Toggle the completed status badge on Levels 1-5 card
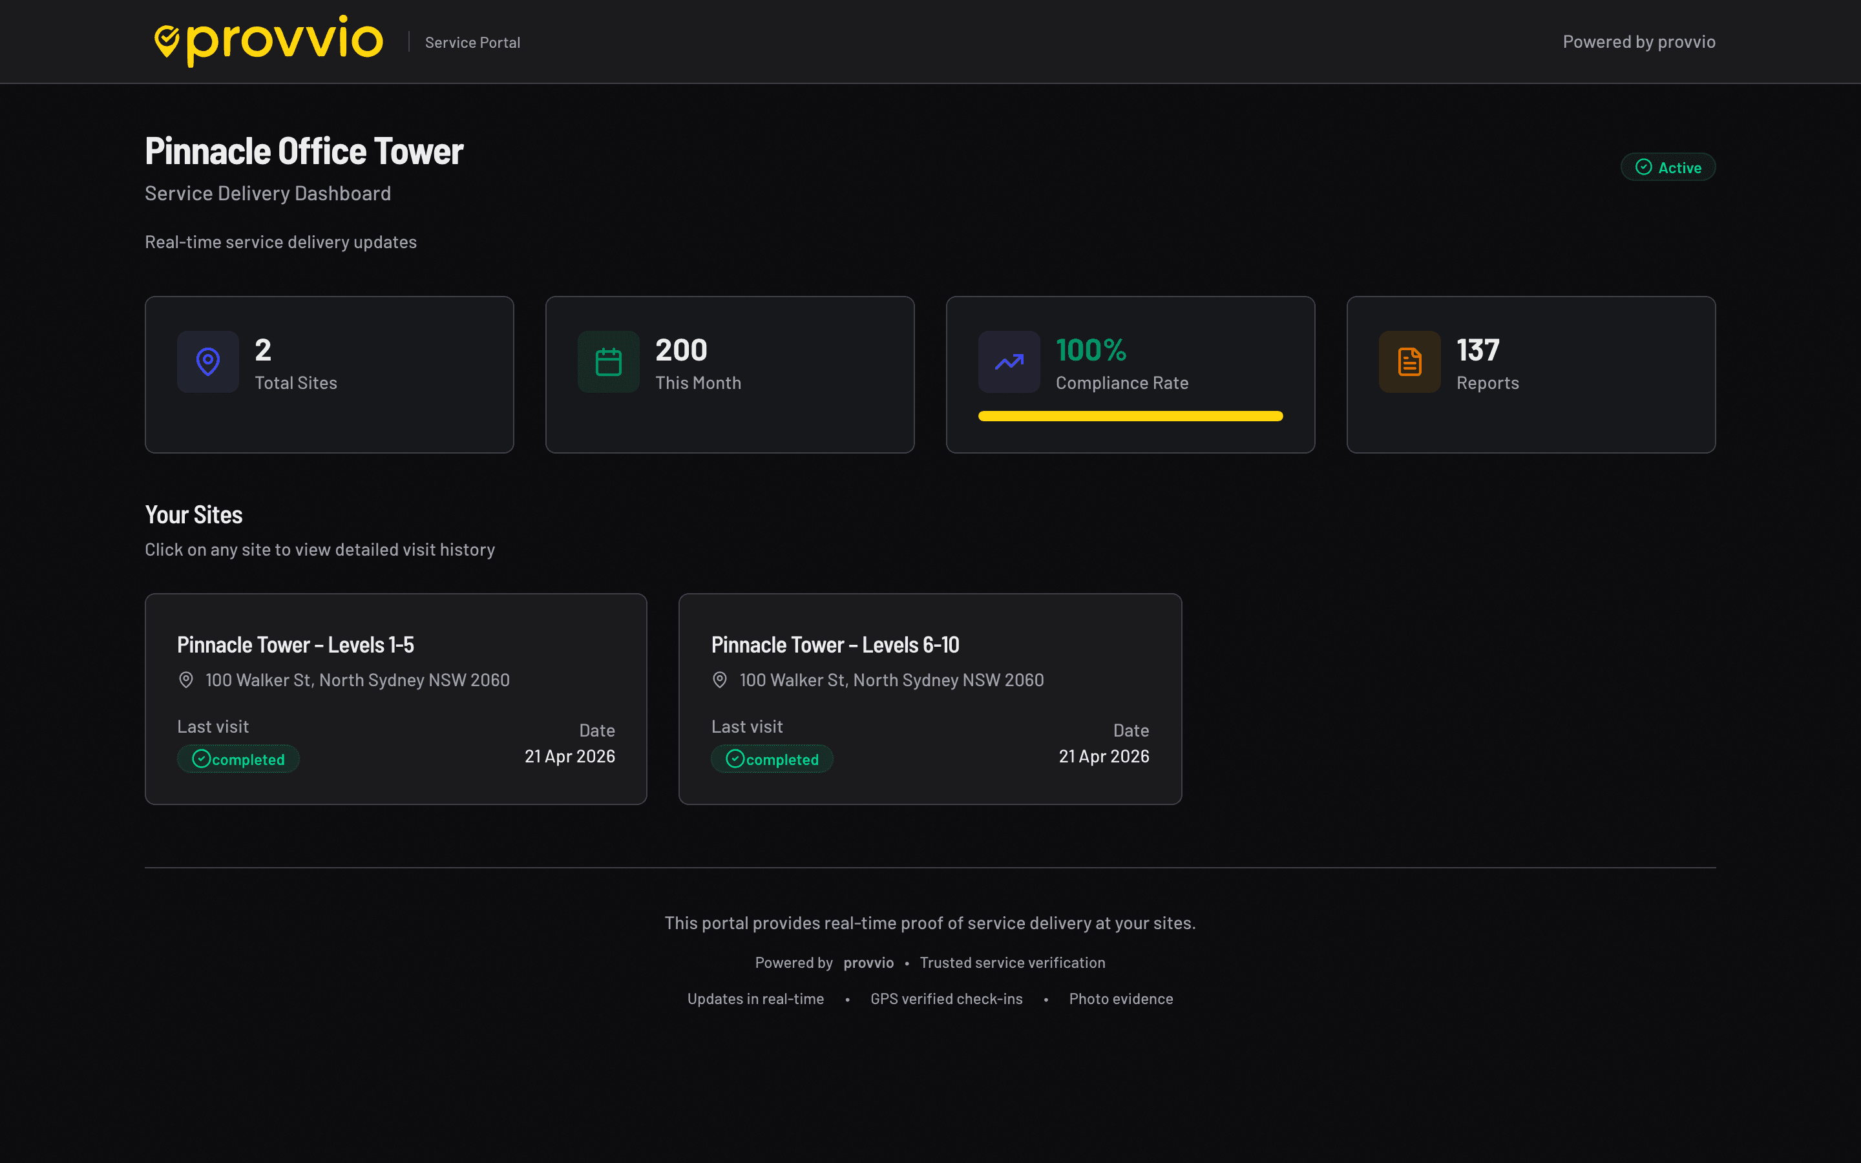The image size is (1861, 1163). point(238,759)
